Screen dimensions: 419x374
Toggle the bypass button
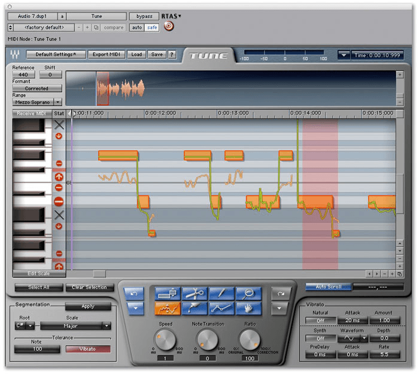[143, 16]
